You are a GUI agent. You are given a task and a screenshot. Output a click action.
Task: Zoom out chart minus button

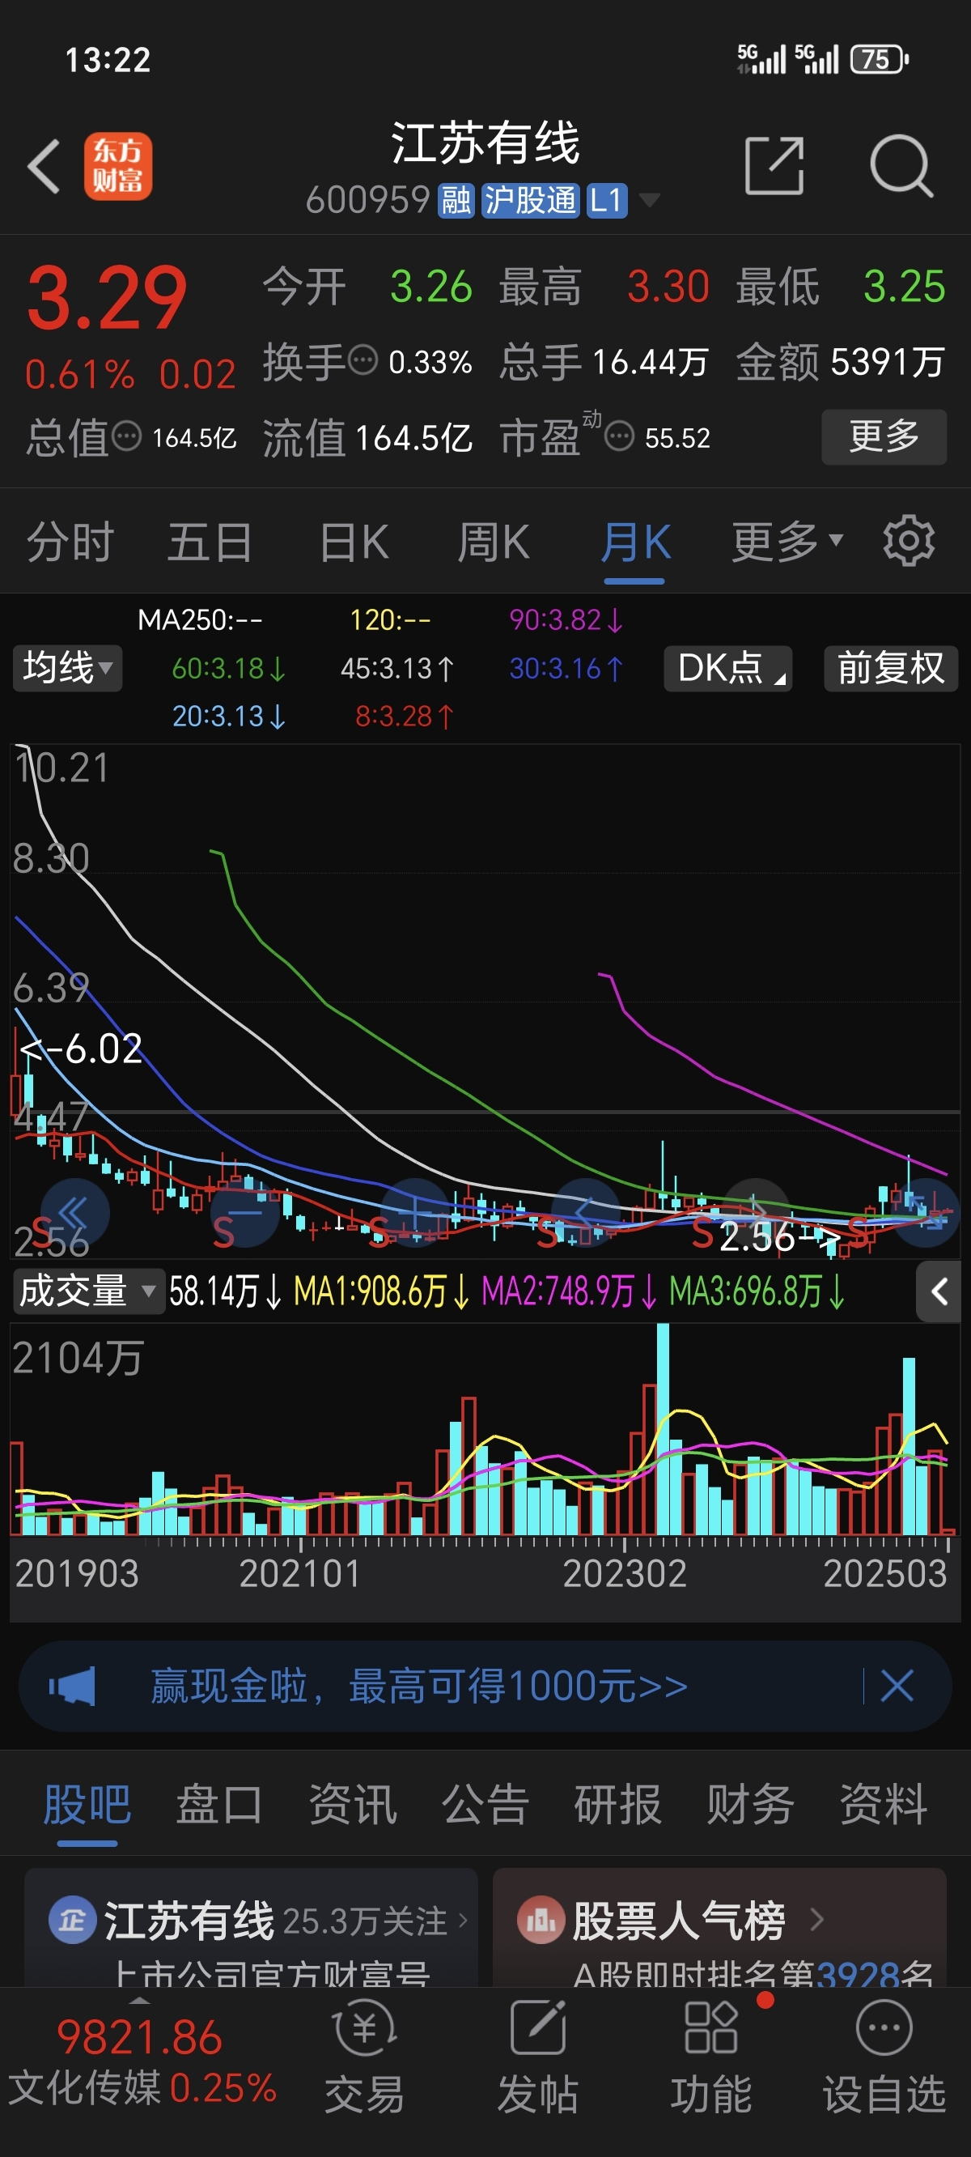point(245,1213)
